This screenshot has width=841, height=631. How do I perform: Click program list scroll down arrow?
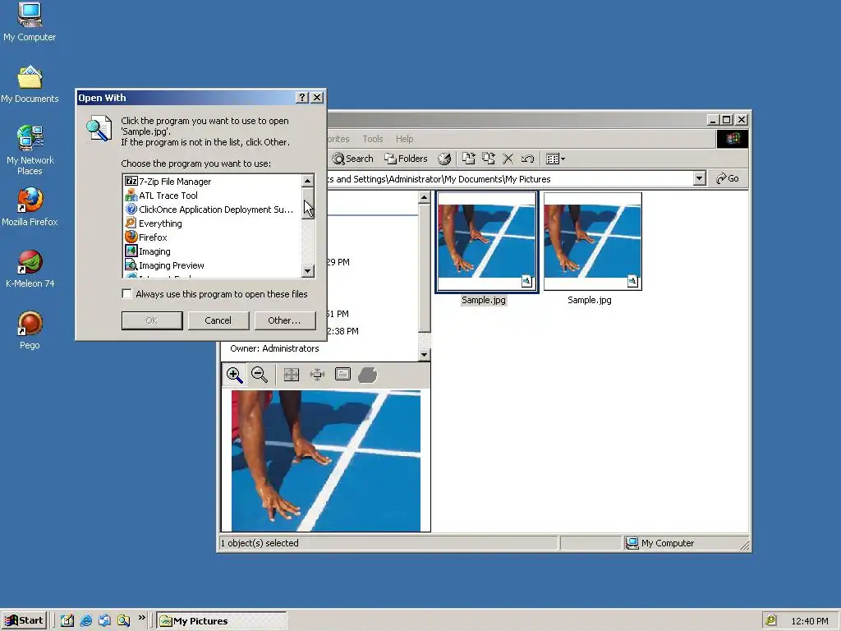click(307, 271)
